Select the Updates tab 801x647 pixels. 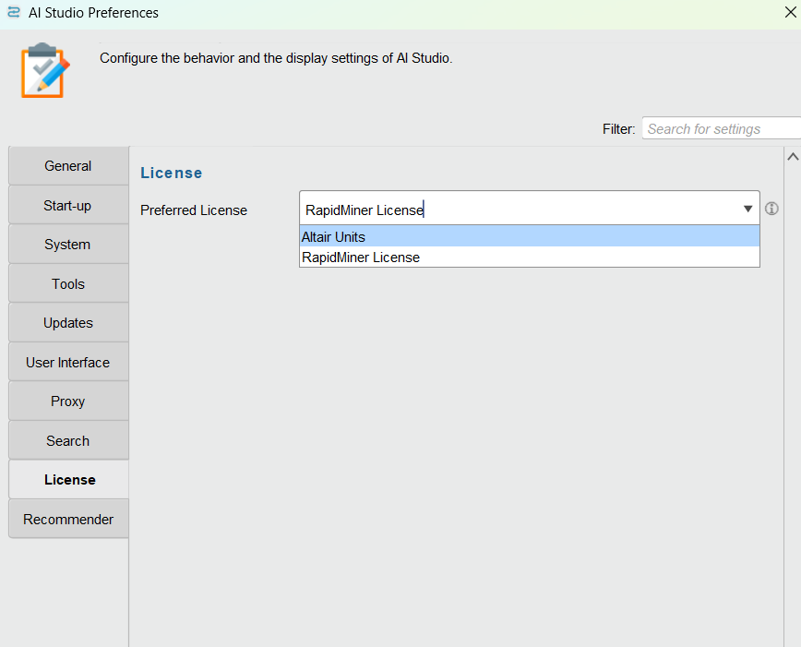coord(68,323)
